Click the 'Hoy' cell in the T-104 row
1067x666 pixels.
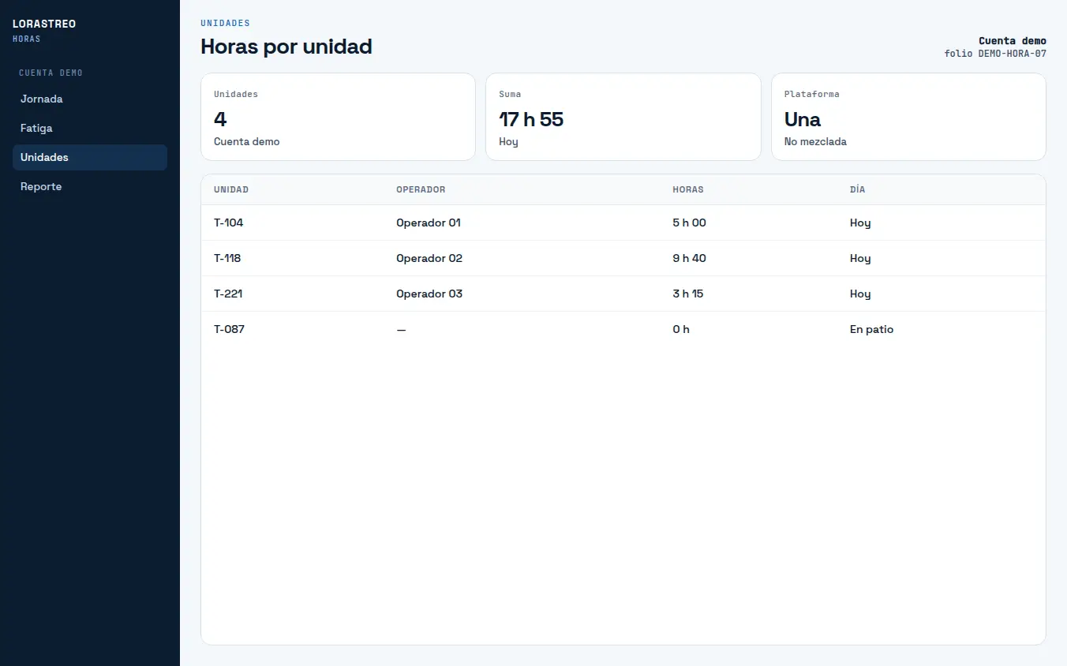tap(860, 223)
